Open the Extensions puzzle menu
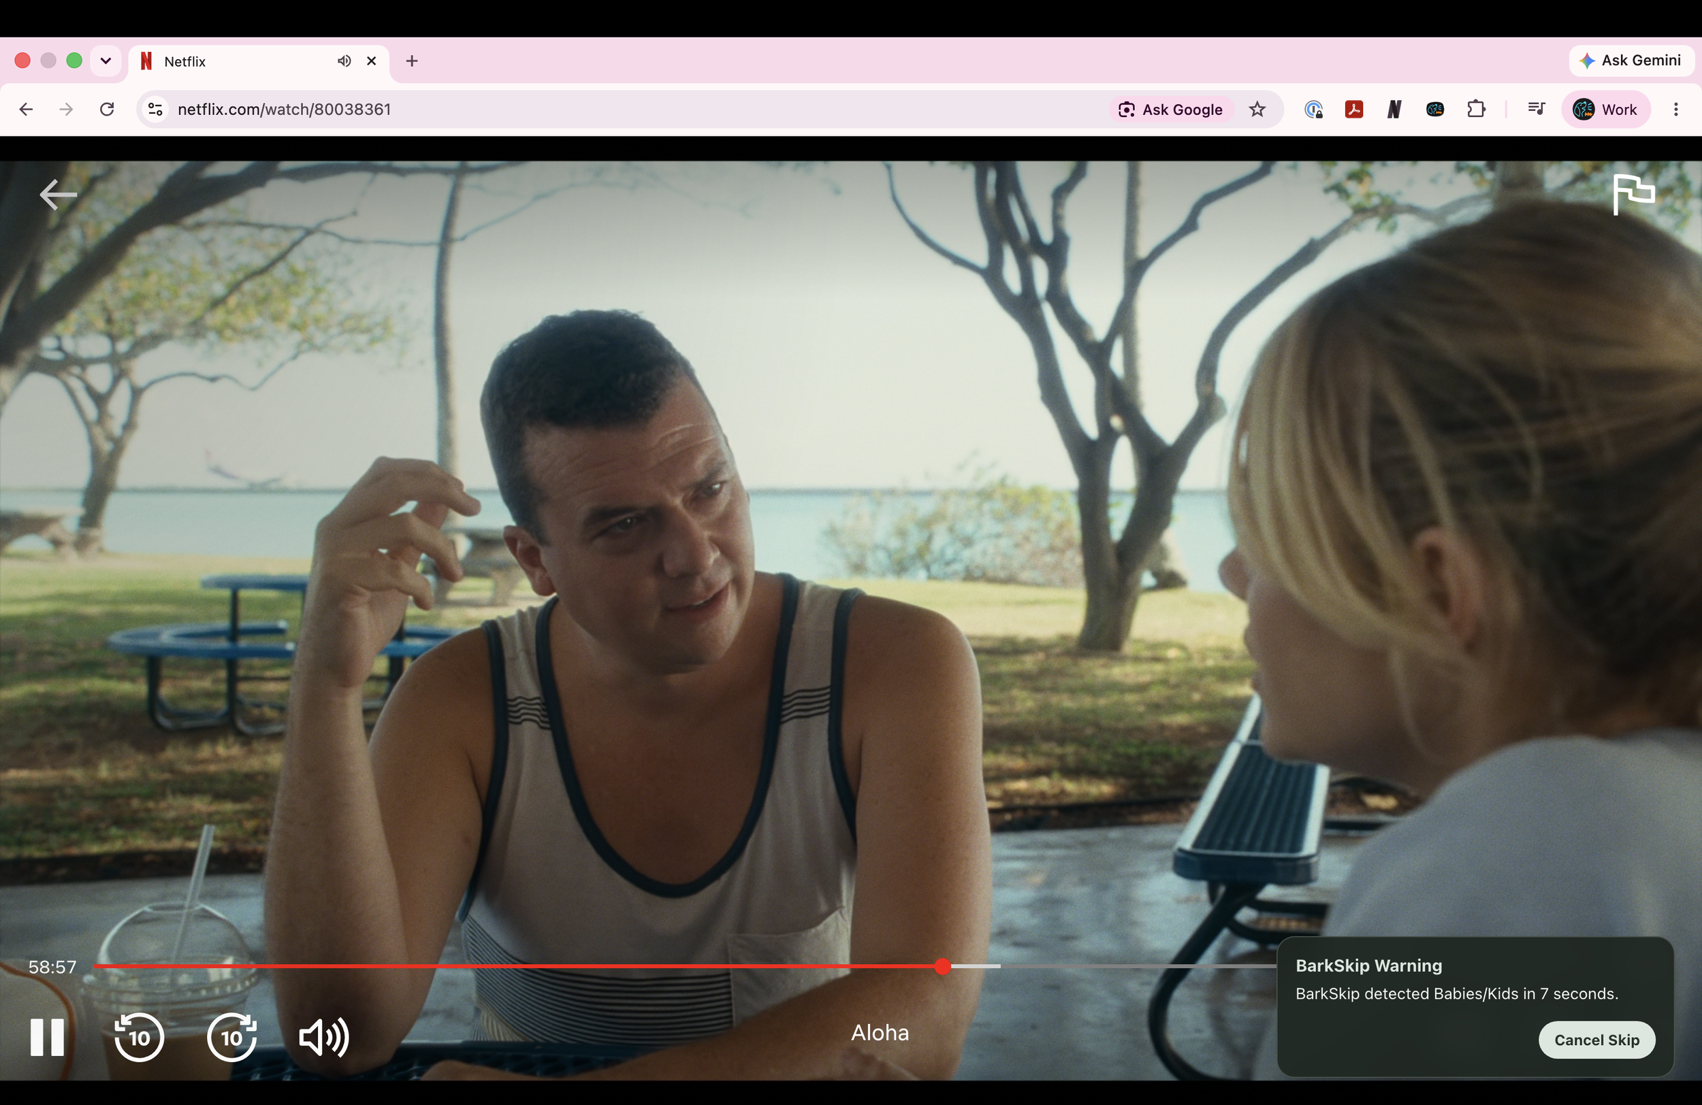The image size is (1702, 1105). (1476, 110)
